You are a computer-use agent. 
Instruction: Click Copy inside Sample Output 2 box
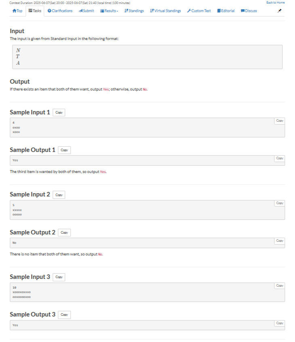[x=279, y=241]
